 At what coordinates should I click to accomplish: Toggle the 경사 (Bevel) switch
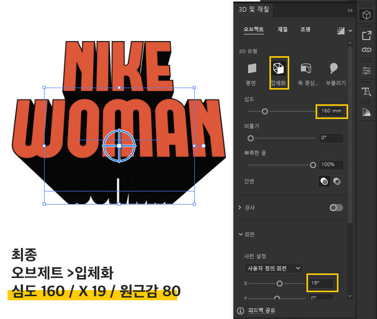[x=336, y=208]
